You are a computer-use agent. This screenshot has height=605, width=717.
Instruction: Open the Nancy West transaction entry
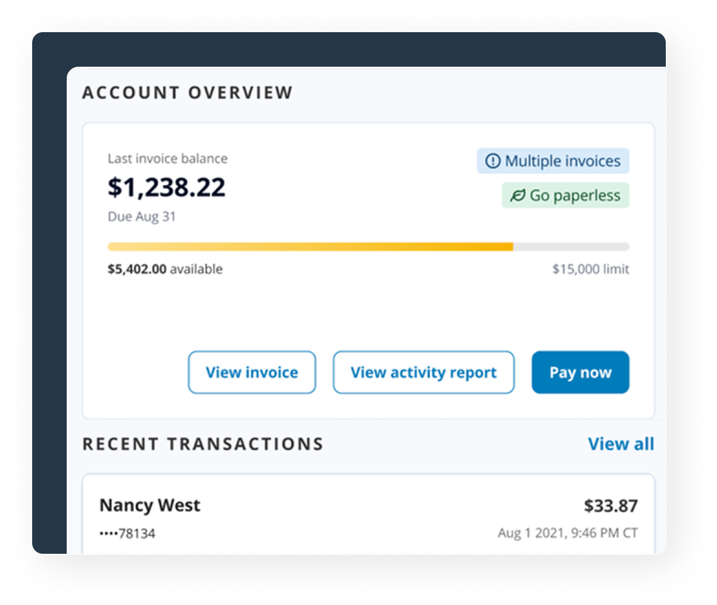(150, 506)
